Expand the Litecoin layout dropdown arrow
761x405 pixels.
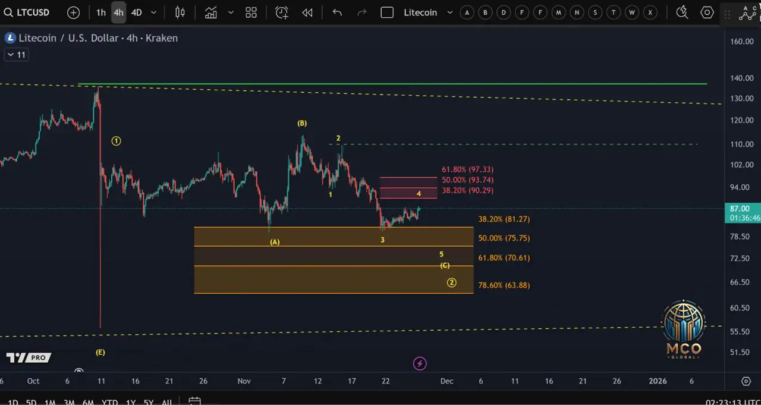[449, 12]
